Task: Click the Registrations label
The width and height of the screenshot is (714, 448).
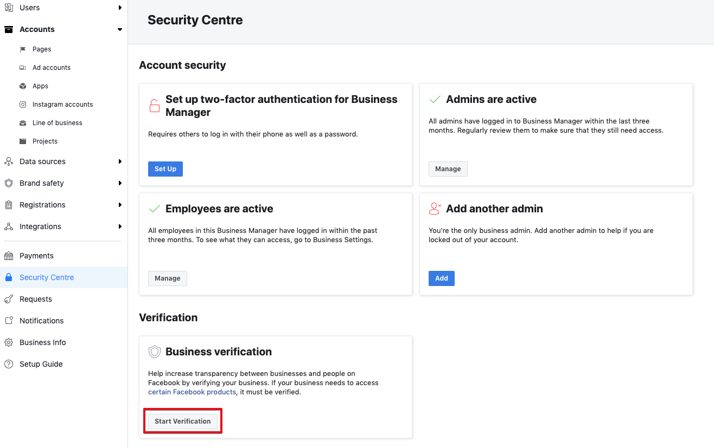Action: (x=42, y=205)
